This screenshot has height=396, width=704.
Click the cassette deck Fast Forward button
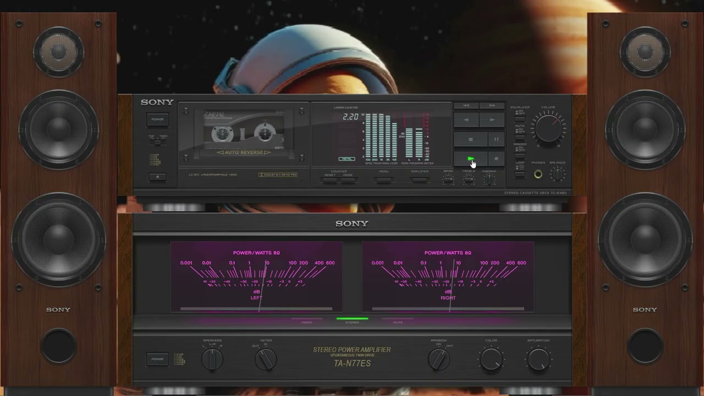[x=492, y=106]
